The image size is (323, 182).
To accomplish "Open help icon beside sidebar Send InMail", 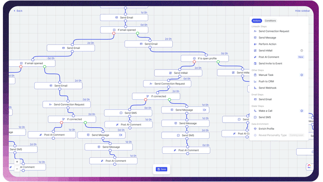I will point(301,51).
